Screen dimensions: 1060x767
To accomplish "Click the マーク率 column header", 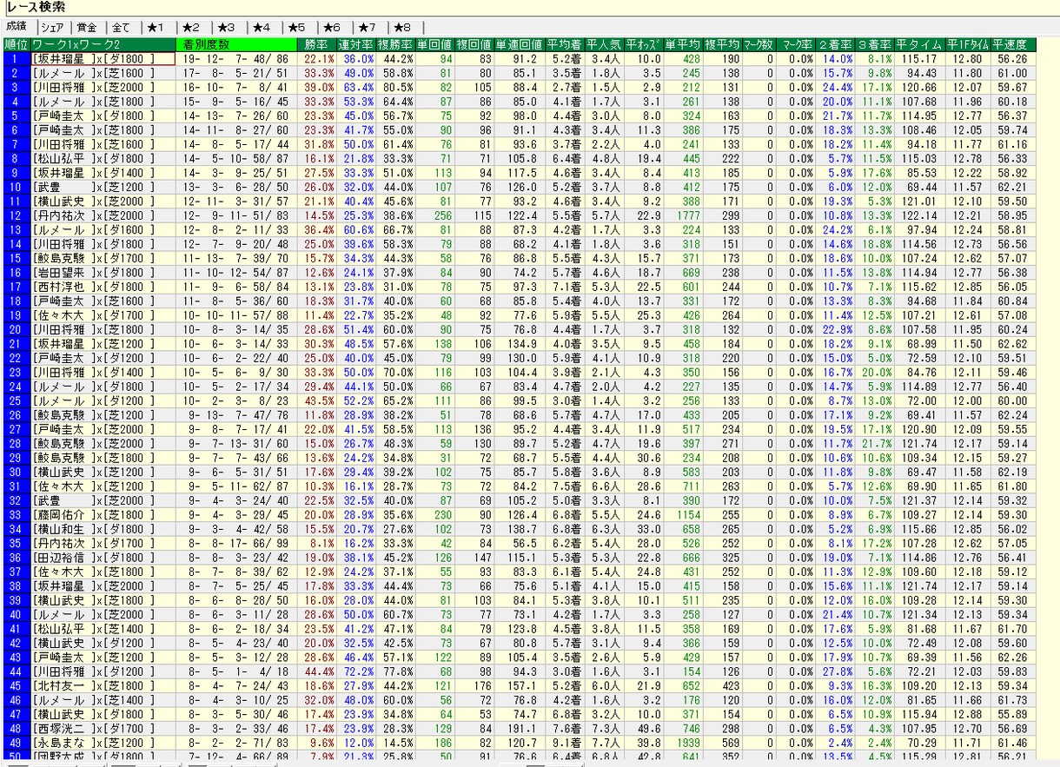I will [x=795, y=44].
